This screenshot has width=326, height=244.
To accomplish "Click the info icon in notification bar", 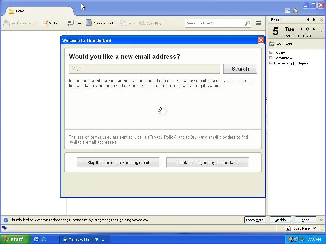I will pos(6,220).
